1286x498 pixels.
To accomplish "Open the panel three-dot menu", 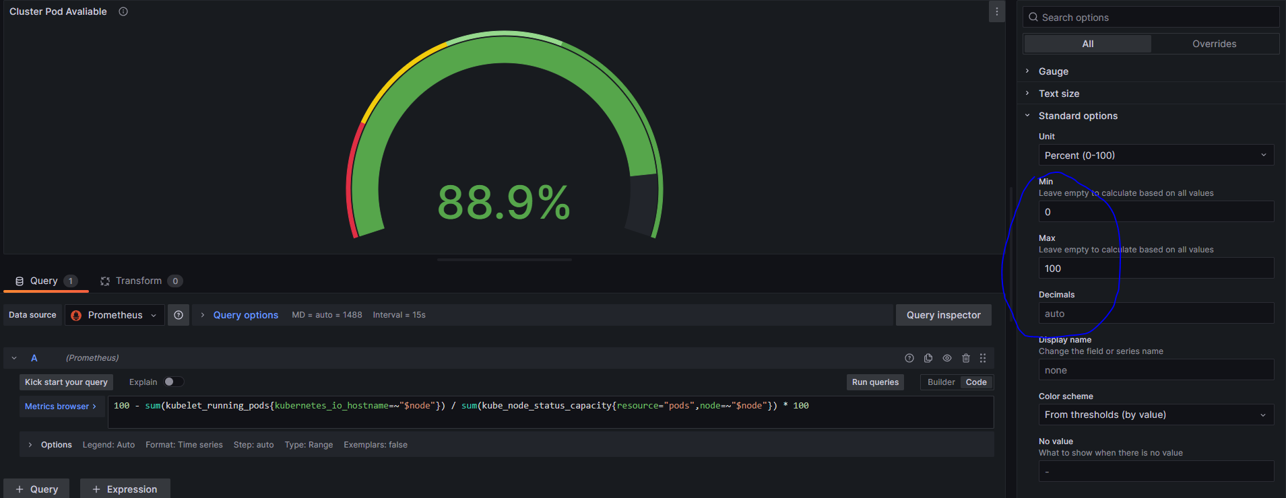I will [x=996, y=11].
